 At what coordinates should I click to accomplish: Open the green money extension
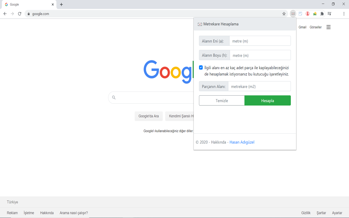point(315,14)
